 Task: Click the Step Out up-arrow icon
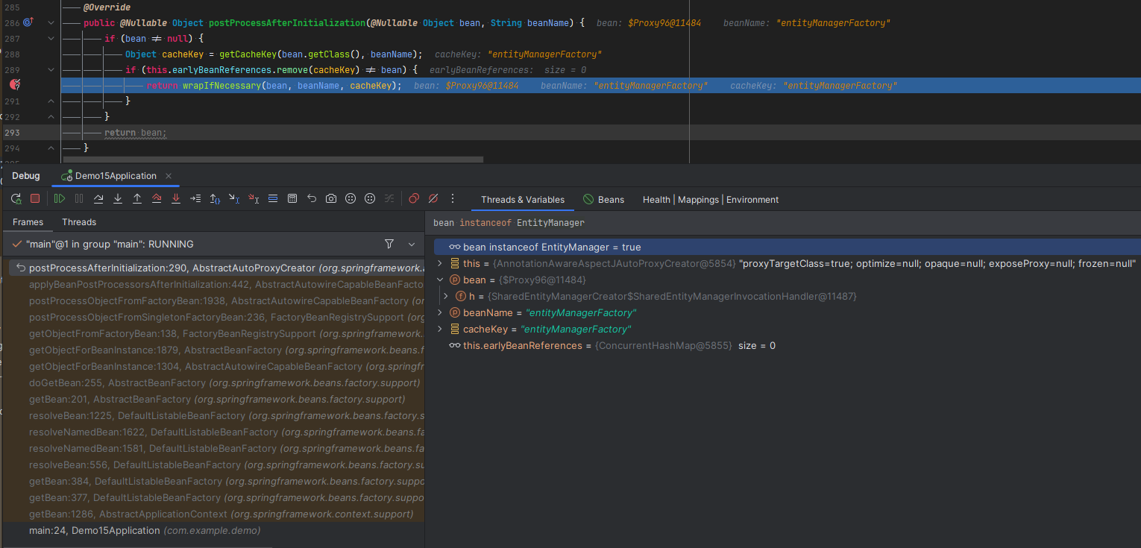pos(137,198)
